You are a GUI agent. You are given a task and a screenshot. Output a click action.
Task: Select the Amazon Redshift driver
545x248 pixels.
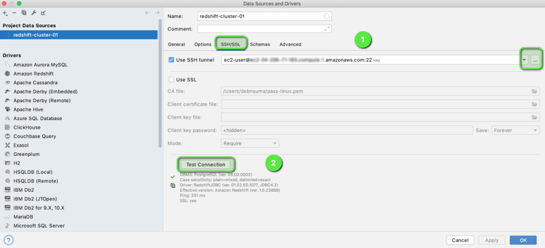click(x=33, y=74)
